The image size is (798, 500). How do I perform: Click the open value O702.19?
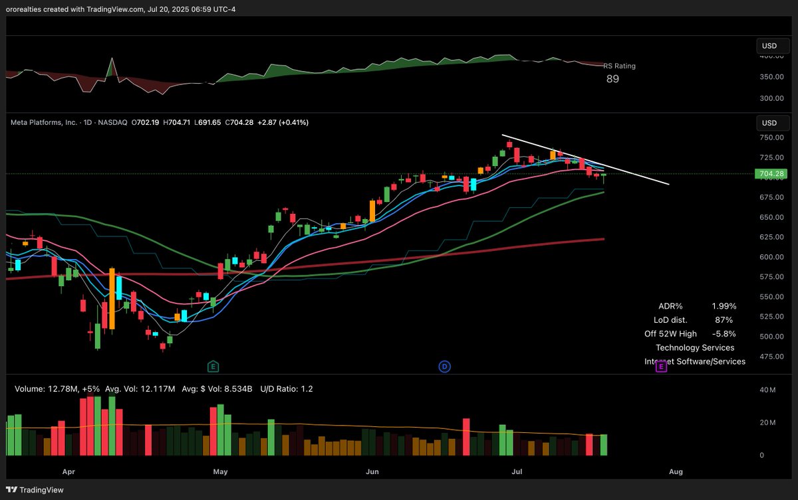point(146,123)
